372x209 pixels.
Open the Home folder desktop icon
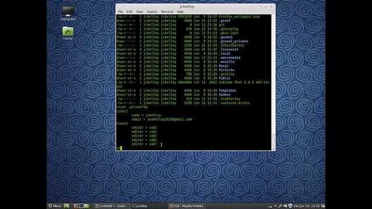click(68, 33)
